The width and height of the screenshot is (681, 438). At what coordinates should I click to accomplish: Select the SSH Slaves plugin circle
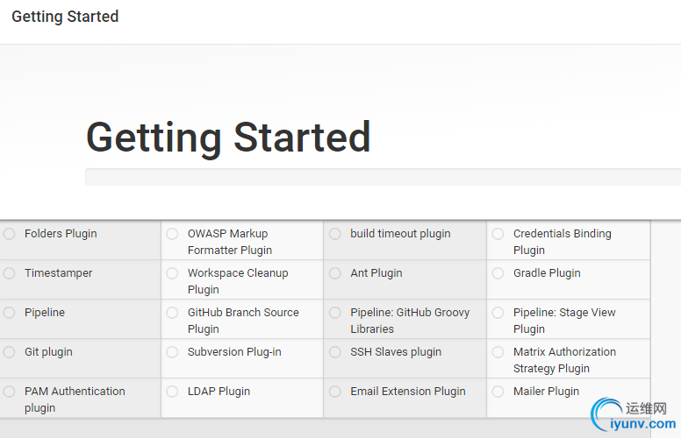coord(335,352)
